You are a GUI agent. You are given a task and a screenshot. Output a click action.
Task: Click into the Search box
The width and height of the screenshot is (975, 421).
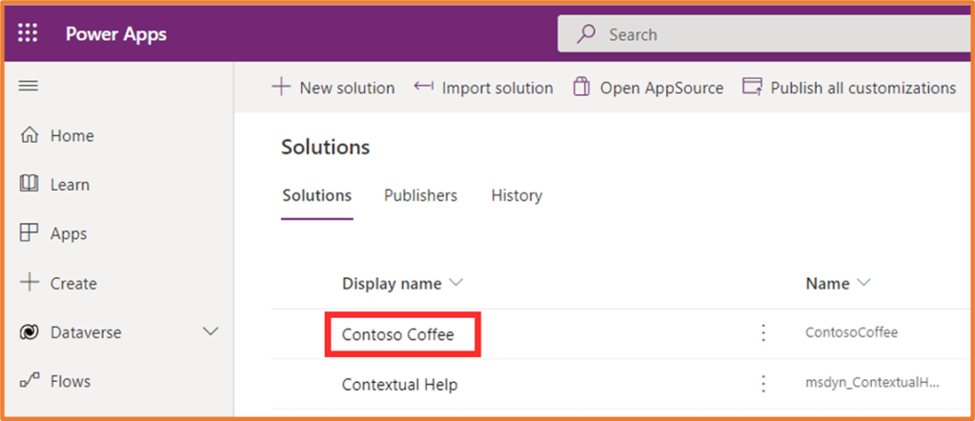pos(762,34)
